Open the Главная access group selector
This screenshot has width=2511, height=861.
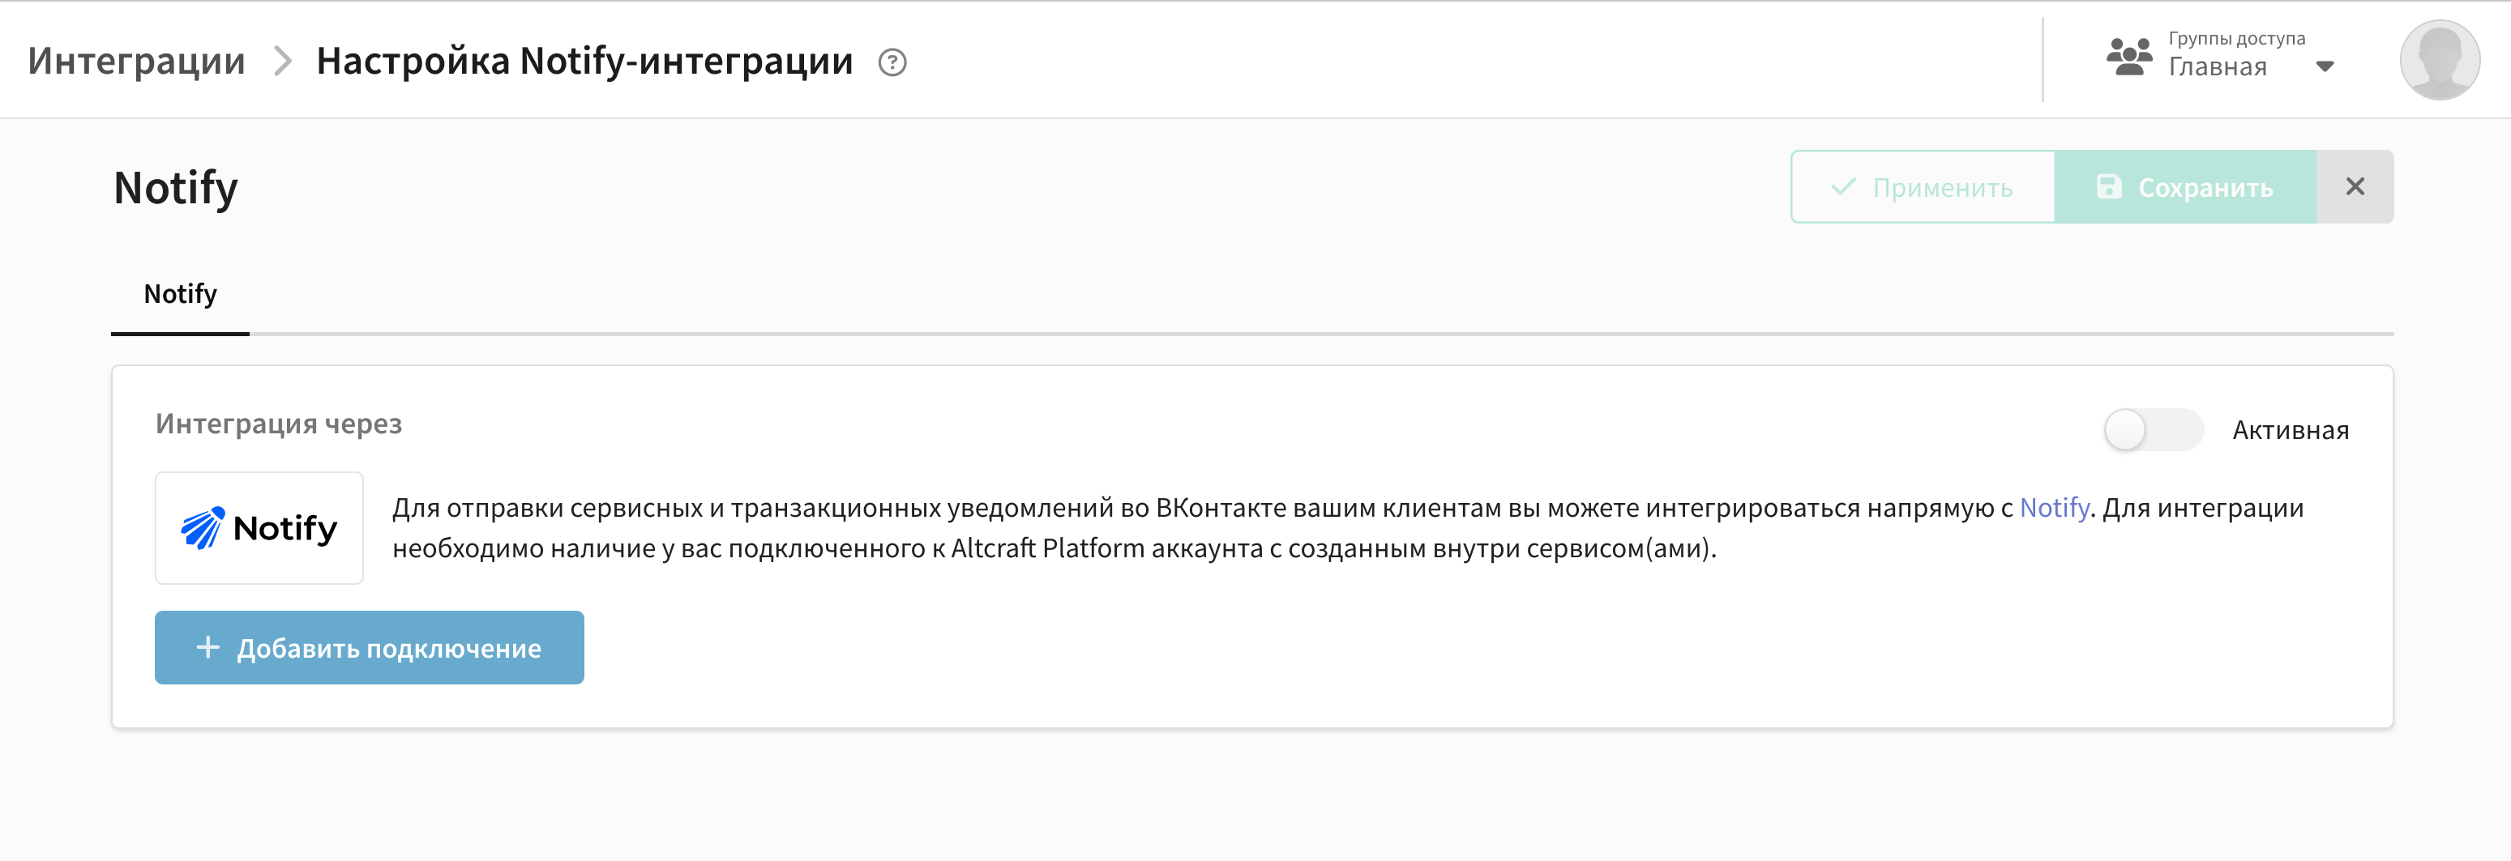[2218, 67]
